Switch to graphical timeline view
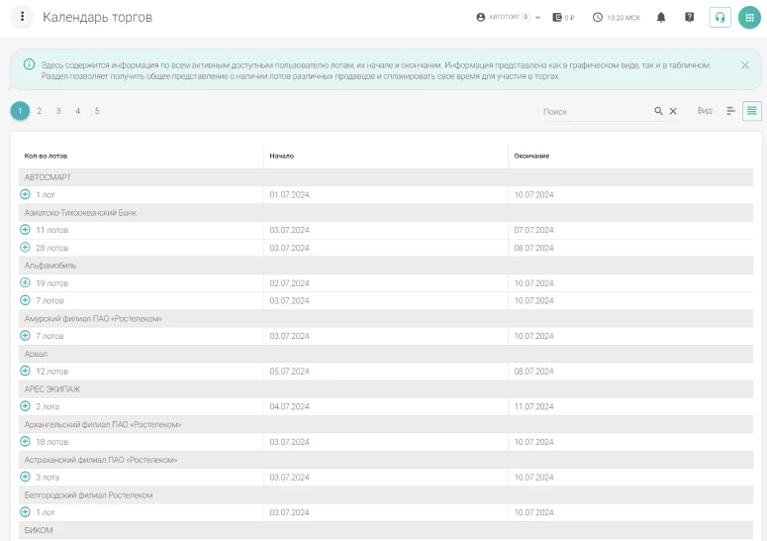767x541 pixels. [731, 111]
